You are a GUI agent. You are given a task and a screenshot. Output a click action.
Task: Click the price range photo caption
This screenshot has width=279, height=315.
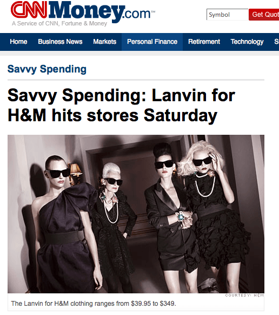point(94,303)
